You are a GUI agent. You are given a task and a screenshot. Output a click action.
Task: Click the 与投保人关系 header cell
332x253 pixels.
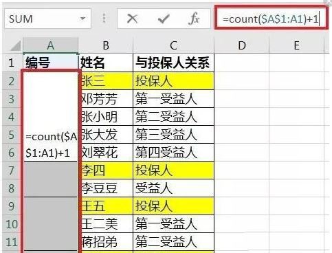pyautogui.click(x=173, y=63)
